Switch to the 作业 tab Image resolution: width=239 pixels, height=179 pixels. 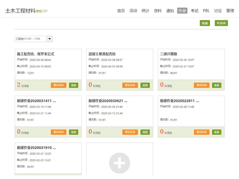click(x=182, y=11)
